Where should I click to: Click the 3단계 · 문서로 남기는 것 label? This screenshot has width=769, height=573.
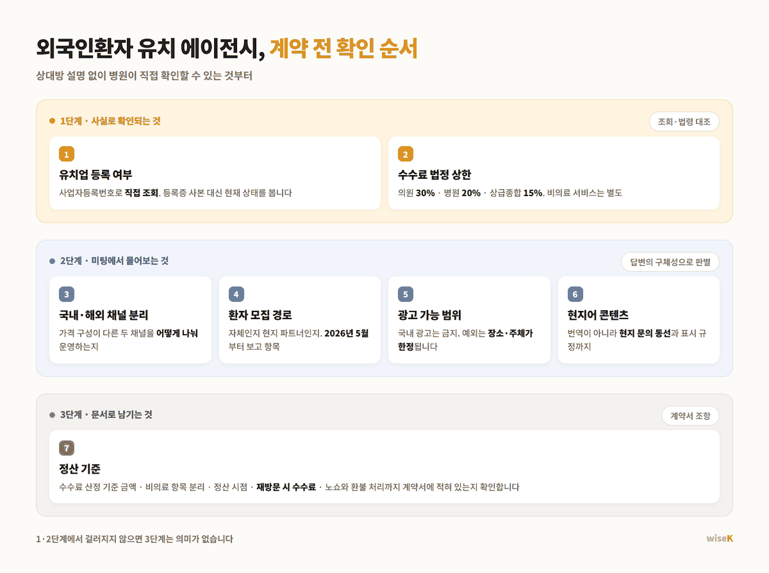[106, 415]
